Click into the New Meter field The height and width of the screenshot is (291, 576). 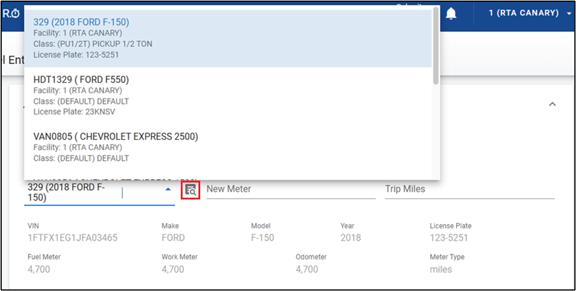[x=290, y=189]
